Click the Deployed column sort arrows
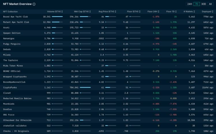 click(213, 12)
